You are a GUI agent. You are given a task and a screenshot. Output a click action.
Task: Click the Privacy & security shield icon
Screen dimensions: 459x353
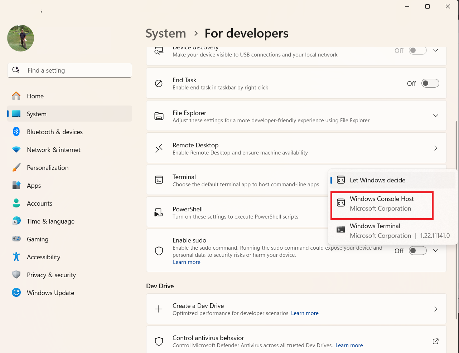16,275
